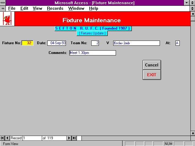Restore the Fixture Maintenance document window

pyautogui.click(x=192, y=9)
